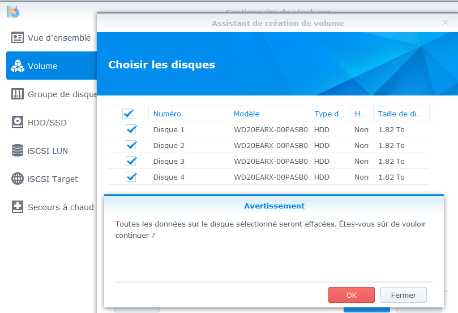Uncheck the Disque 2 checkbox

coord(131,145)
